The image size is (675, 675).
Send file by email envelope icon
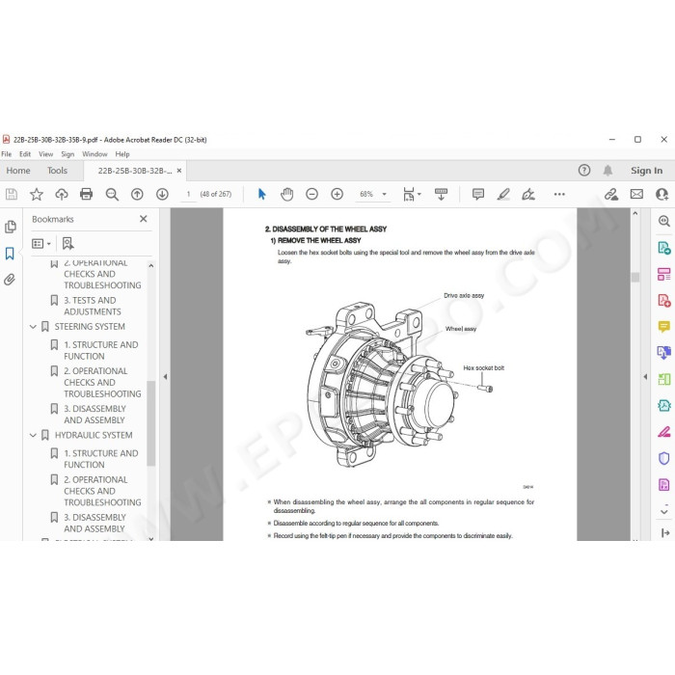click(x=636, y=194)
